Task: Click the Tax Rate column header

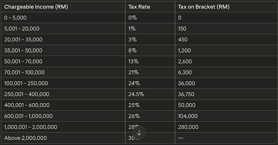Action: pos(139,7)
